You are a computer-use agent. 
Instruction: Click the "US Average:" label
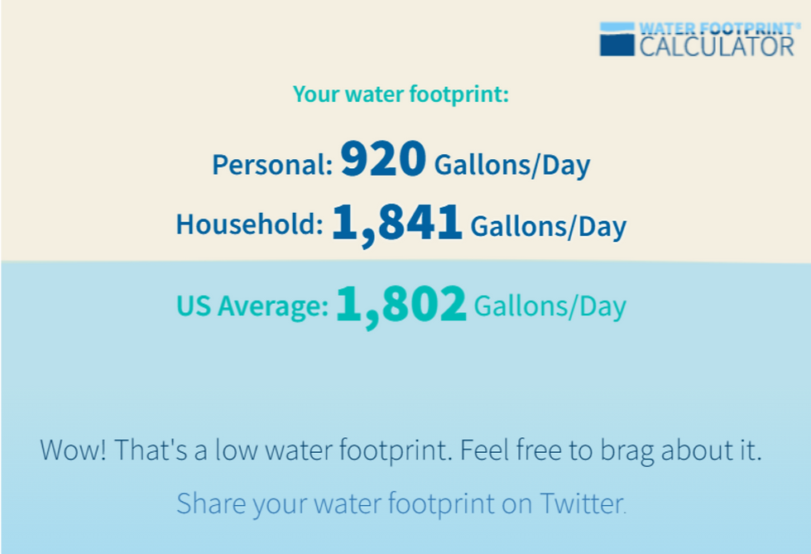[252, 306]
